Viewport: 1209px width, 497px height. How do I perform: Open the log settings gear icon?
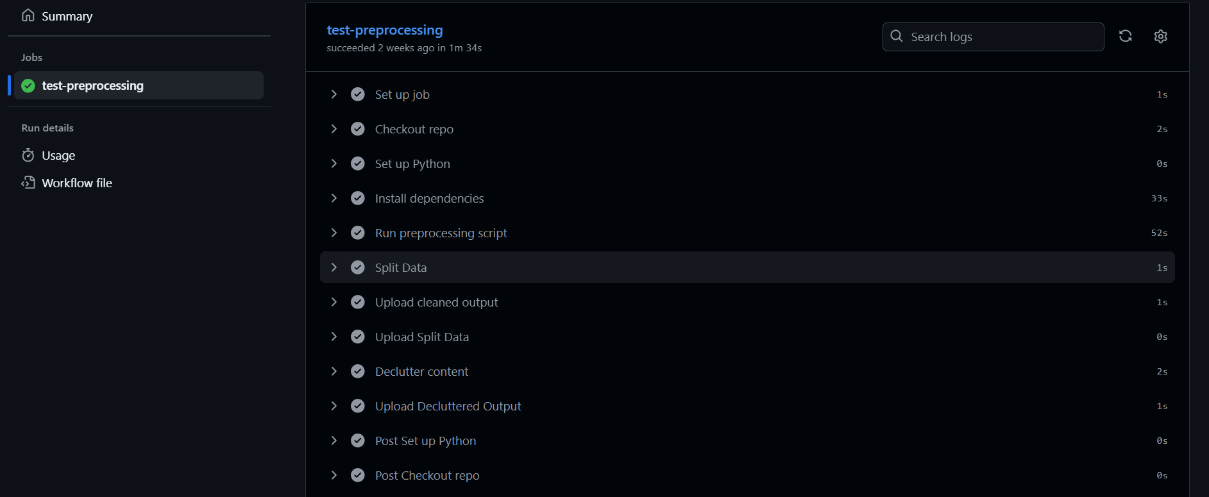click(x=1160, y=37)
